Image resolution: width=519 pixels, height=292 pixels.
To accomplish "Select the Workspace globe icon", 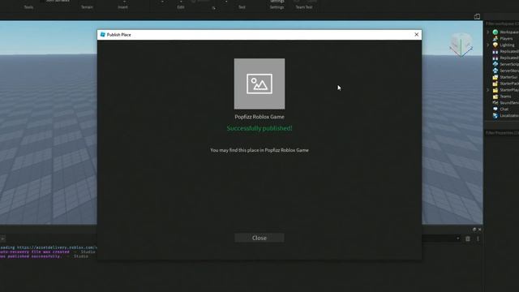I will click(495, 32).
